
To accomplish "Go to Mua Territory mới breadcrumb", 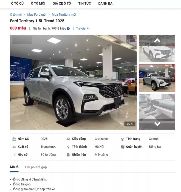I will (x=64, y=15).
